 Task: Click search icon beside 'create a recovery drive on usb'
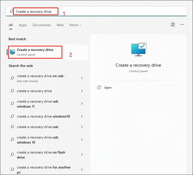pyautogui.click(x=12, y=78)
